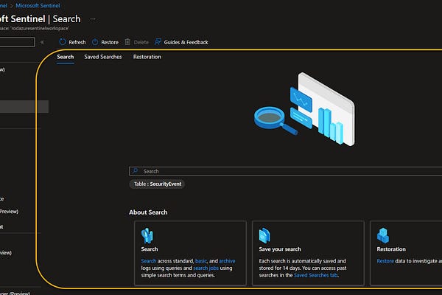Viewport: 442px width, 295px height.
Task: Open the 'Search' link in Search card
Action: tap(149, 261)
